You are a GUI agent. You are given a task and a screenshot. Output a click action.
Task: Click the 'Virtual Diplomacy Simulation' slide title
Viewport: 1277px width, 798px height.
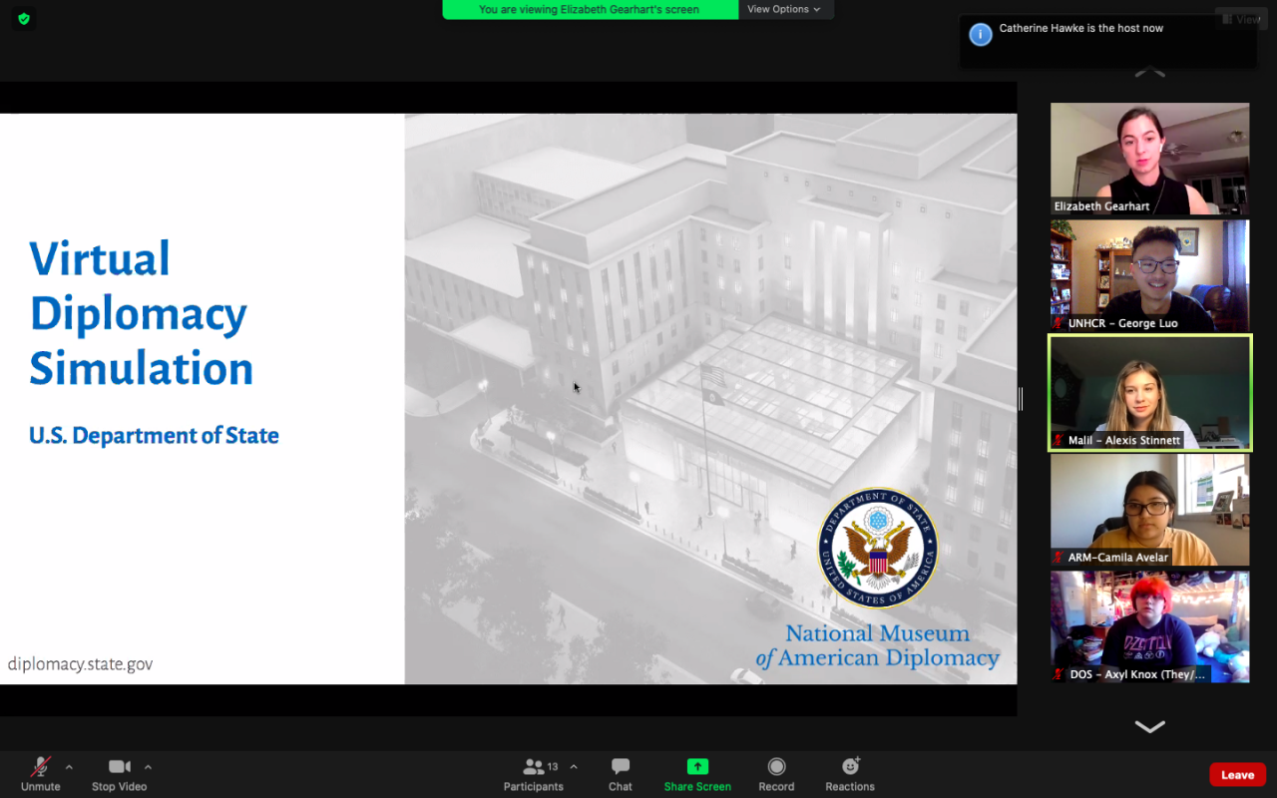coord(141,313)
